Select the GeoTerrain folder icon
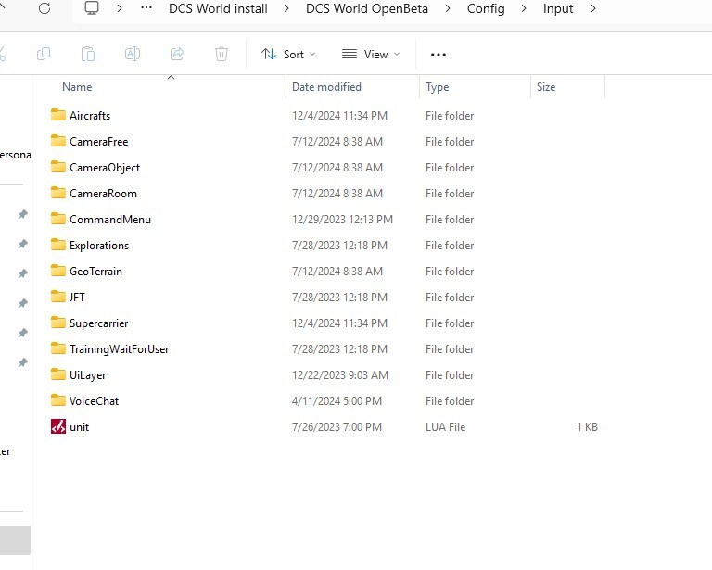This screenshot has width=712, height=570. tap(58, 271)
